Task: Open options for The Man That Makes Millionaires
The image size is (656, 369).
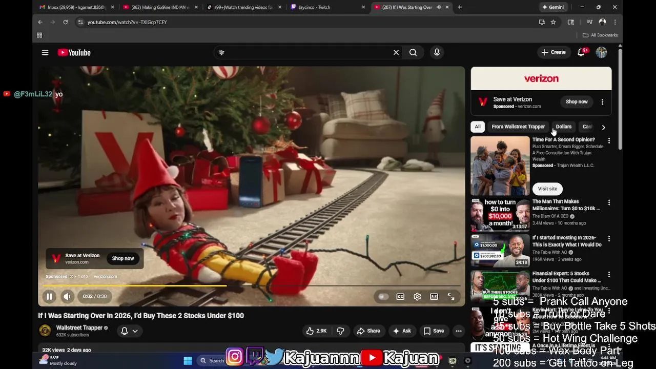Action: pyautogui.click(x=609, y=203)
